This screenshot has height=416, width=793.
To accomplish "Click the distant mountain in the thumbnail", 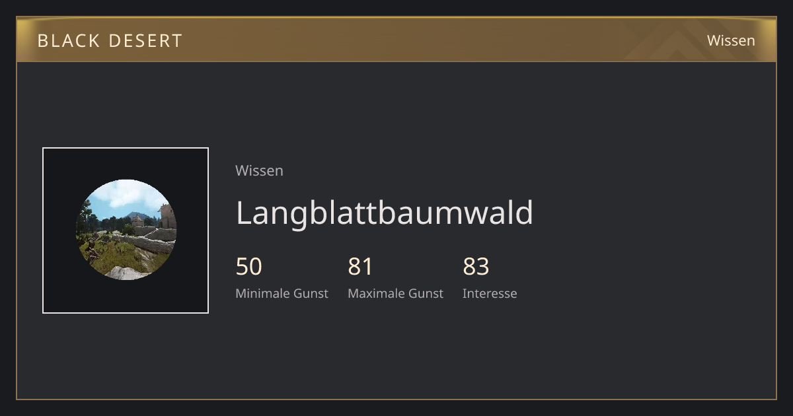I will click(x=136, y=215).
